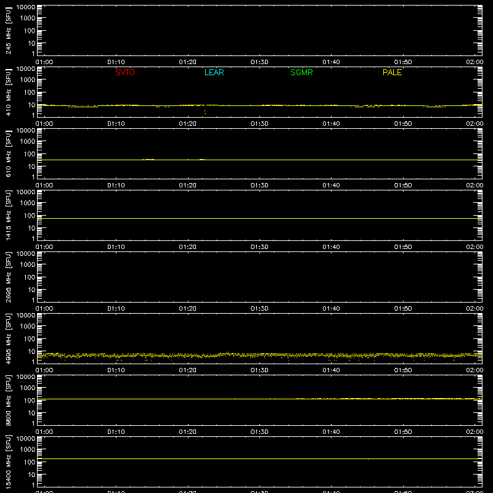Click the yellow flux trace in the 610 MHz panel
Image resolution: width=493 pixels, height=493 pixels.
point(259,160)
